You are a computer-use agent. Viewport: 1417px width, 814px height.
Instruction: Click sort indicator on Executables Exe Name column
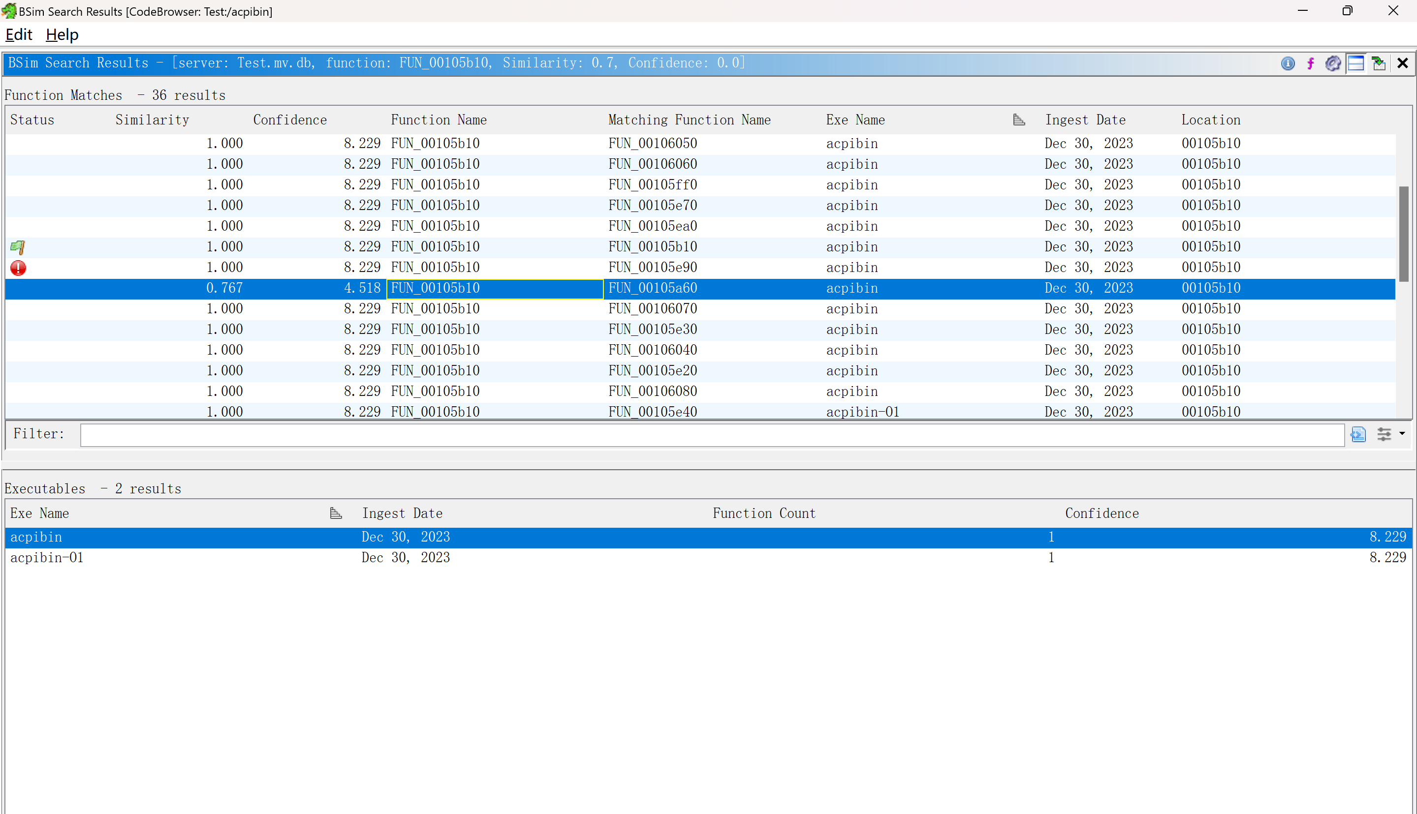[336, 513]
